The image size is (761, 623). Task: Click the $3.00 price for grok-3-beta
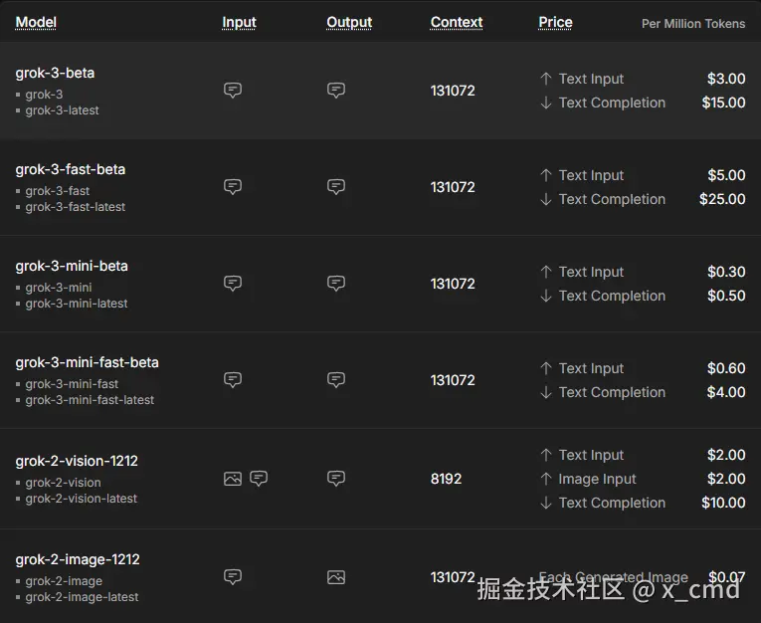pyautogui.click(x=726, y=79)
